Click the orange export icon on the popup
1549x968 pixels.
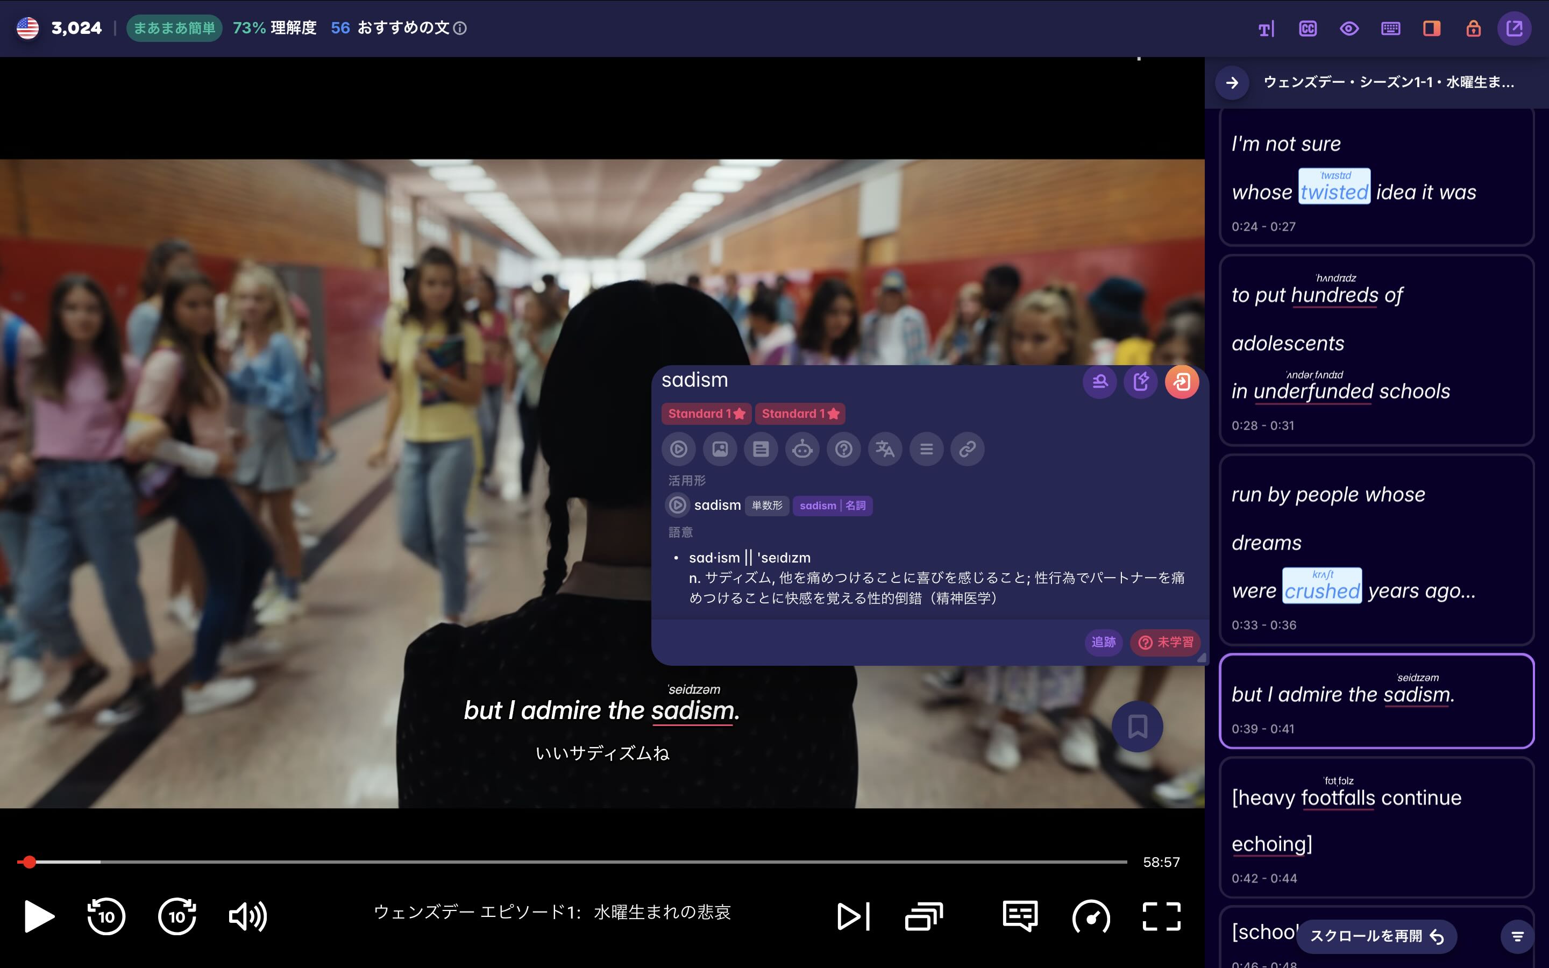1183,382
